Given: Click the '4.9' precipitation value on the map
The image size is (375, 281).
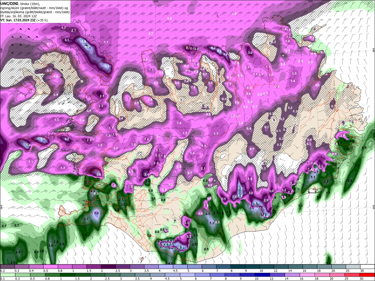Looking at the screenshot, I should click(208, 214).
